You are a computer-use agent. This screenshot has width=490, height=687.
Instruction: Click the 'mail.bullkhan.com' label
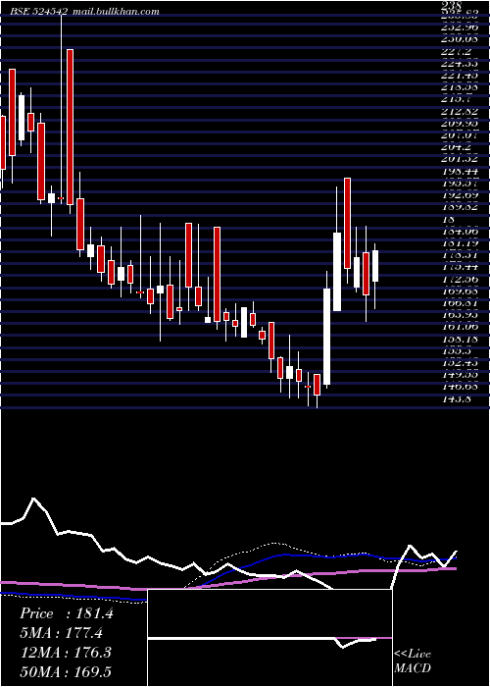click(x=115, y=12)
